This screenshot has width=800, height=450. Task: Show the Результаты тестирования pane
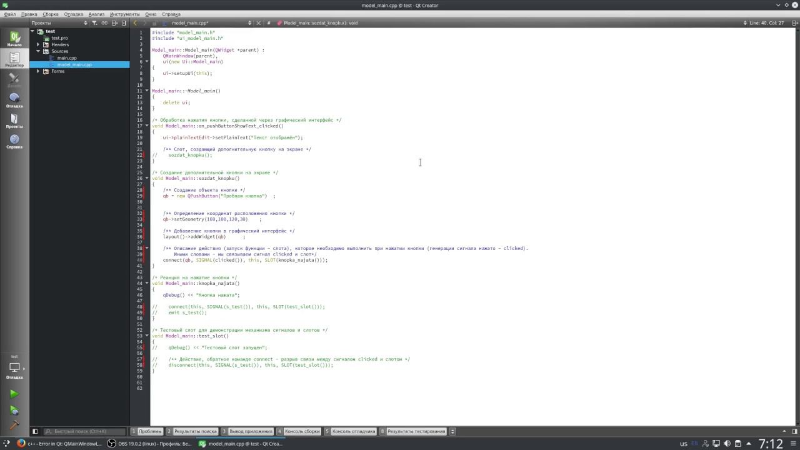413,431
